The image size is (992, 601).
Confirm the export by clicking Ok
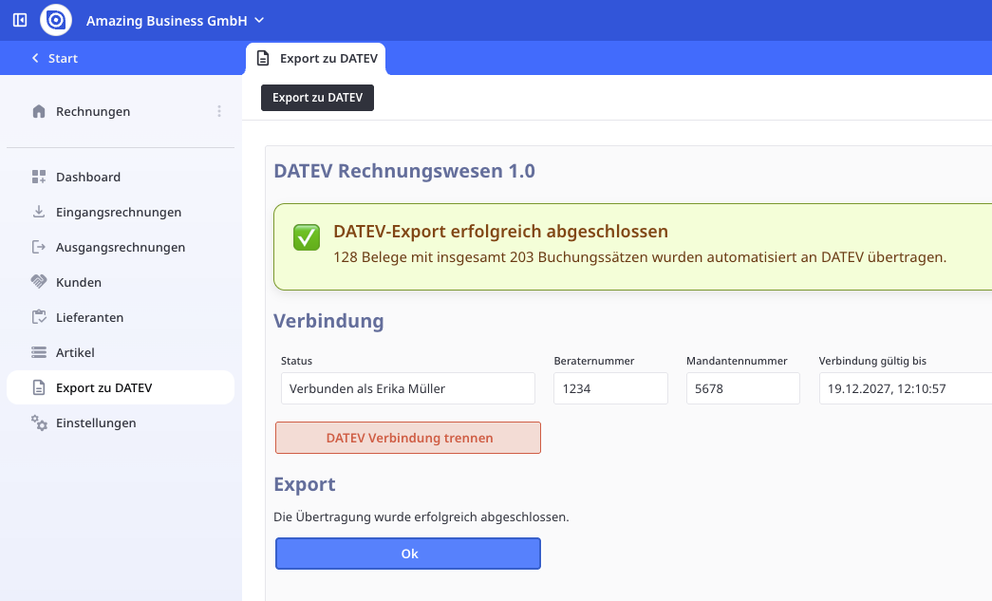(407, 553)
